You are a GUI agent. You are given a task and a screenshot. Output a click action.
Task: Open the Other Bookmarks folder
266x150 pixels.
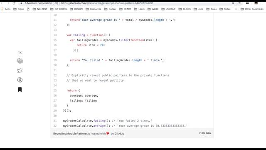tap(252, 9)
